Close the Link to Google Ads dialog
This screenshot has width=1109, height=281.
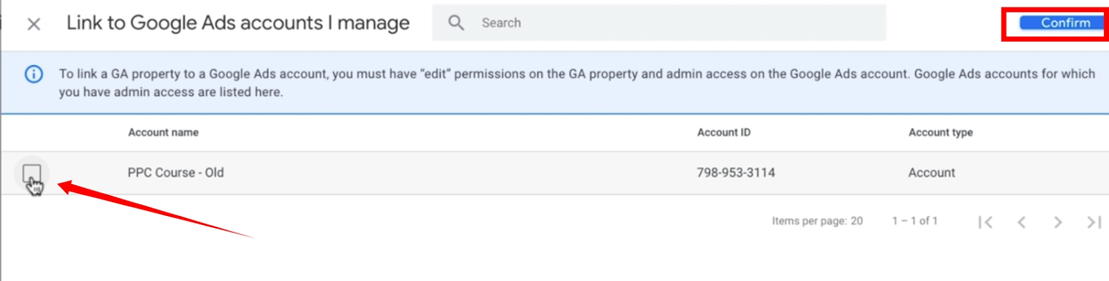(33, 24)
